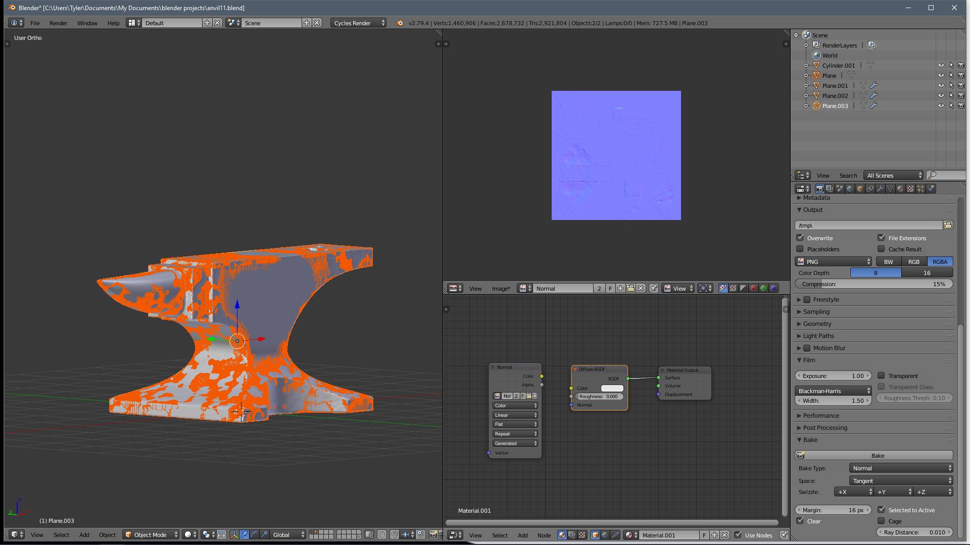Open the node editor Node menu

tap(544, 535)
